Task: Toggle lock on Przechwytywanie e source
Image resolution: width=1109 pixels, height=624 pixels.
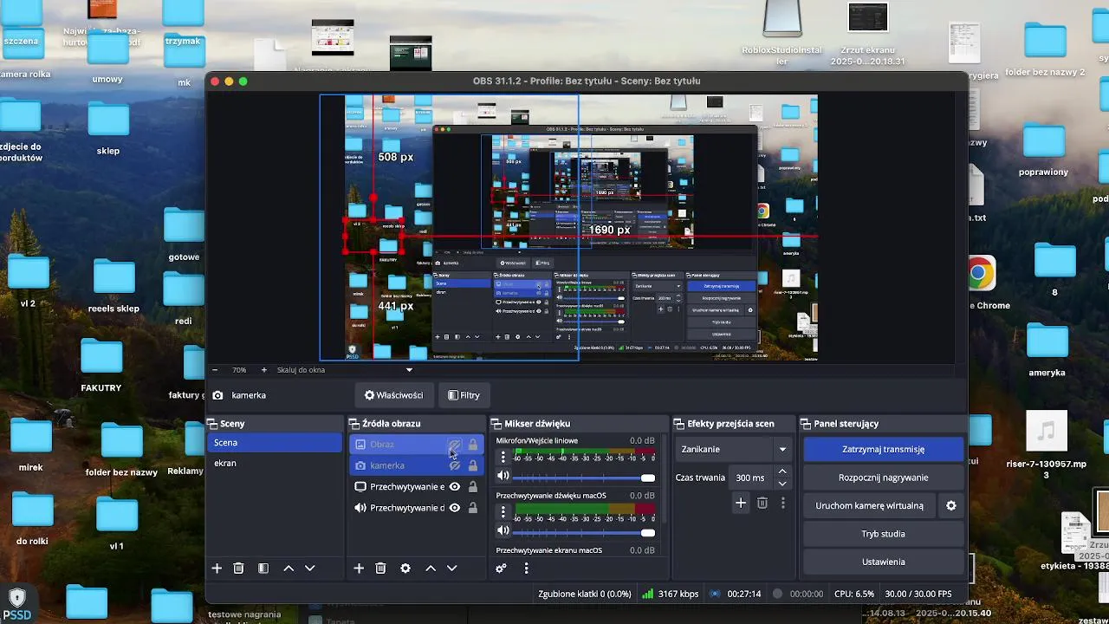Action: pyautogui.click(x=473, y=487)
